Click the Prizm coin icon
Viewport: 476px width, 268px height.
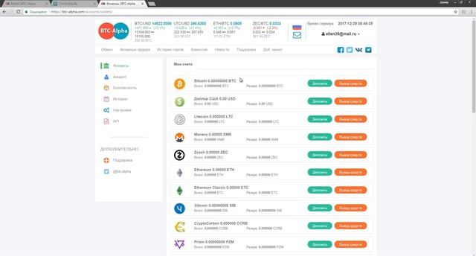[x=179, y=244]
